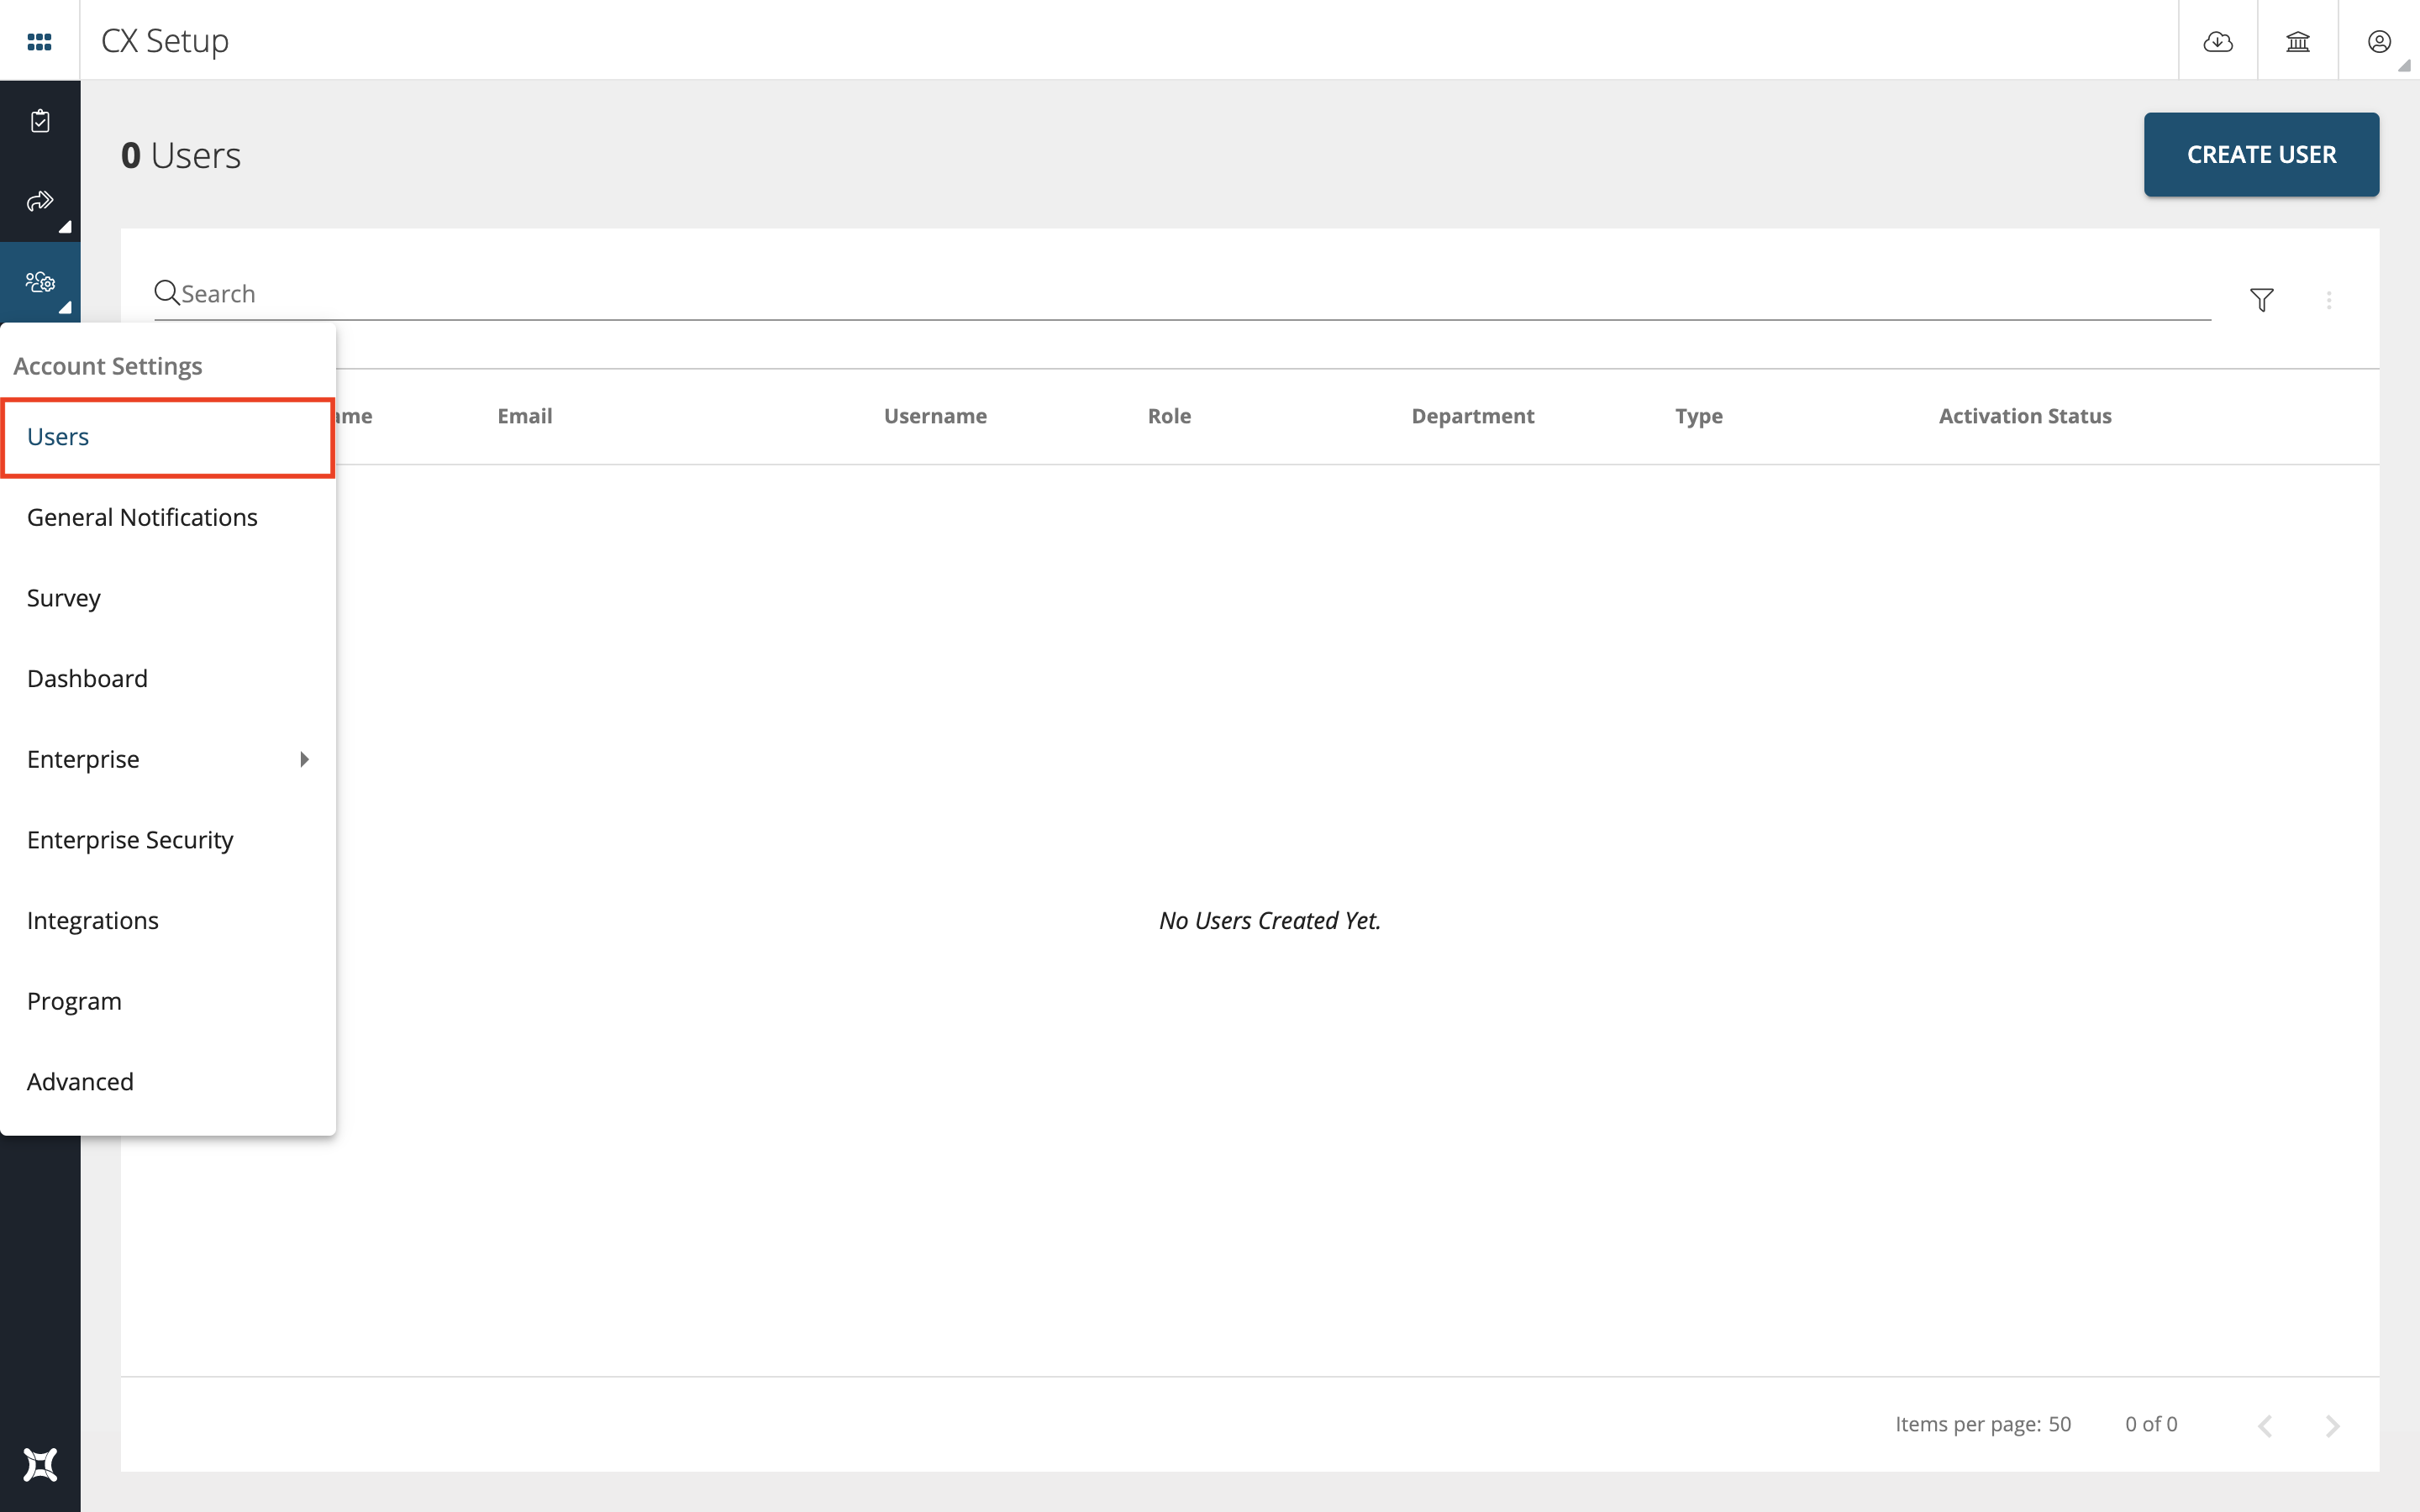2420x1512 pixels.
Task: Open the user profile icon
Action: 2378,41
